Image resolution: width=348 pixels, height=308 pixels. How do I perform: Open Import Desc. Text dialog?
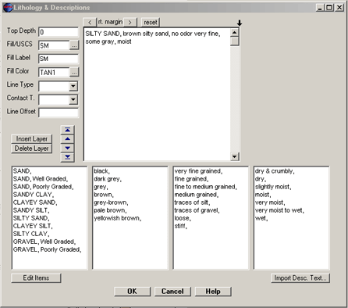[300, 278]
